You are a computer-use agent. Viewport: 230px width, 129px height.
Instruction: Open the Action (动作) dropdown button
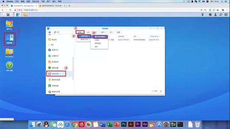pyautogui.click(x=103, y=32)
